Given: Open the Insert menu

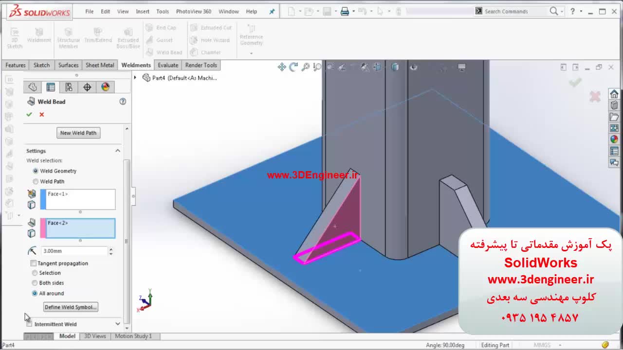Looking at the screenshot, I should tap(143, 12).
